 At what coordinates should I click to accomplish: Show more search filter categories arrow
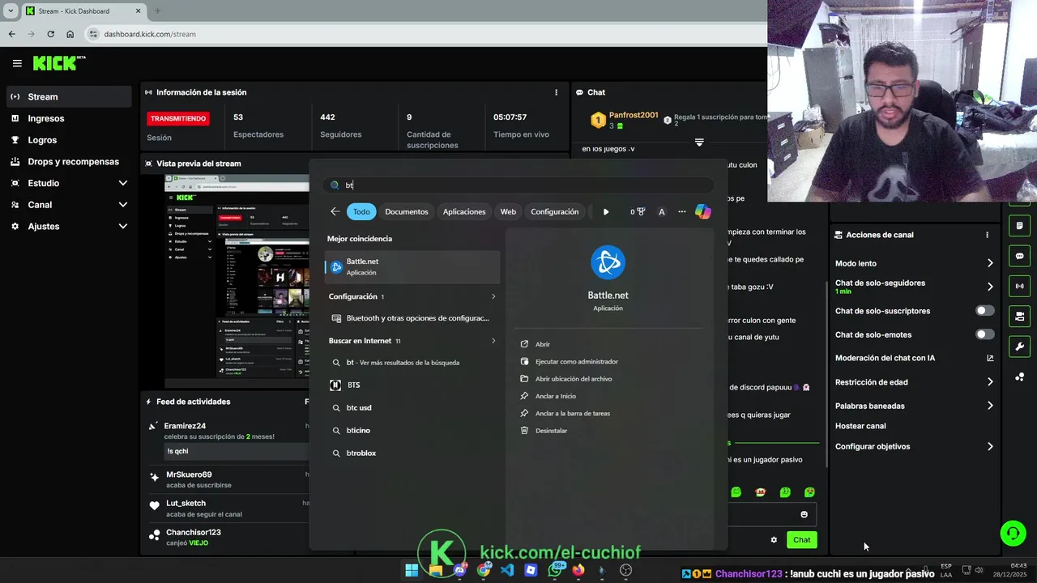[606, 212]
